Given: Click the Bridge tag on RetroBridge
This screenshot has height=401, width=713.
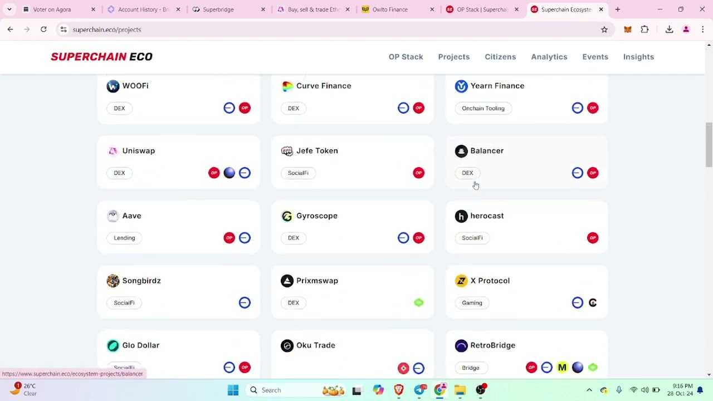Looking at the screenshot, I should tap(471, 368).
